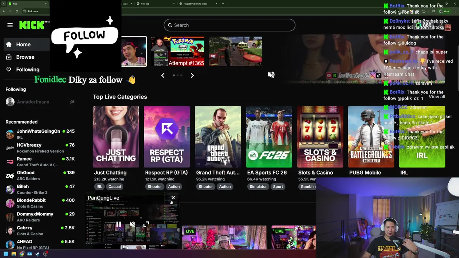Unmute the featured stream preview

tap(271, 75)
